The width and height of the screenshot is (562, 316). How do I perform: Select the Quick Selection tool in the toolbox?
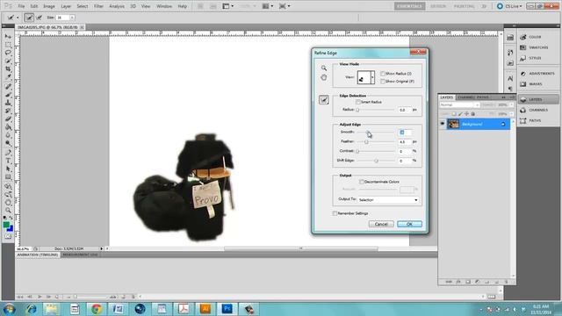8,61
